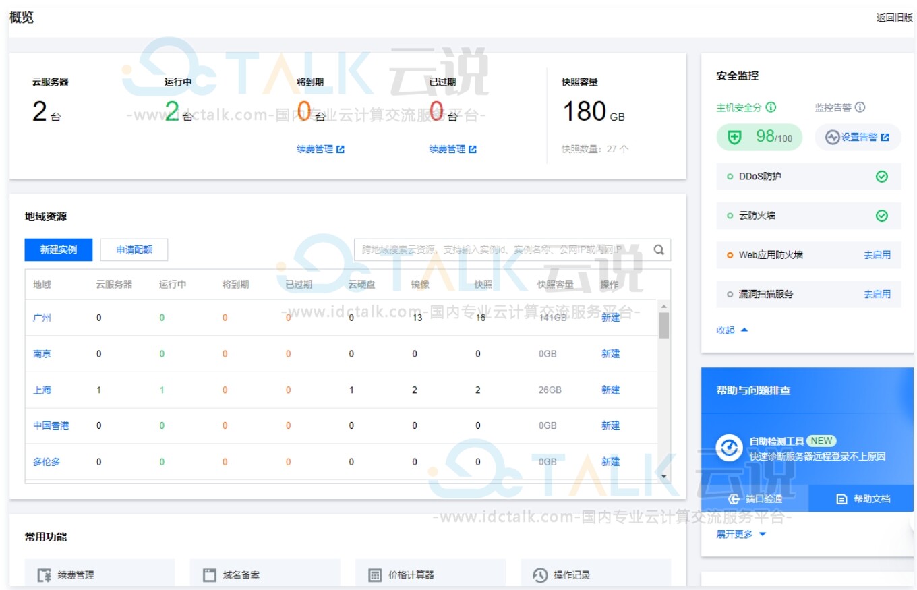Click 去启用 for Web应用防火墙

point(877,255)
